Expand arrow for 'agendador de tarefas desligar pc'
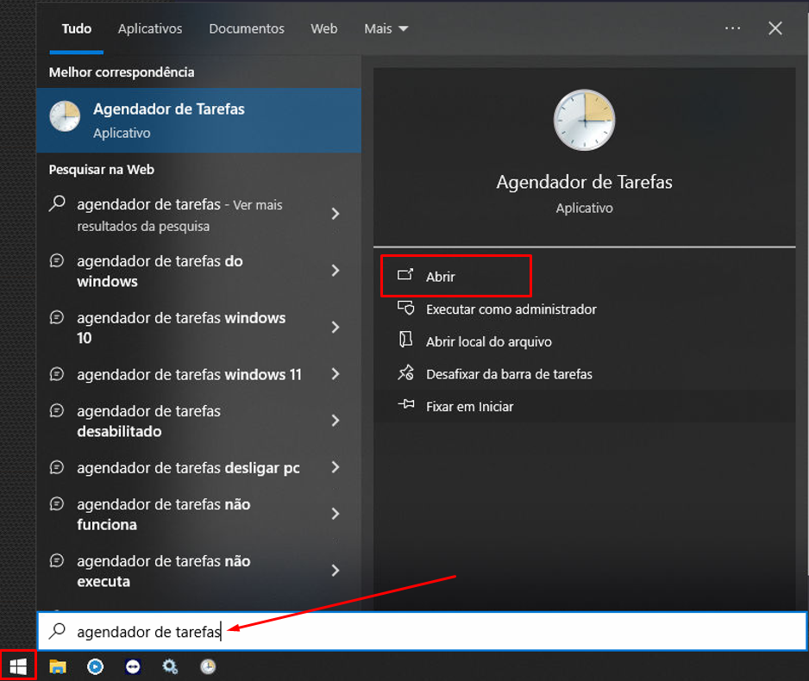This screenshot has height=681, width=809. click(x=336, y=467)
